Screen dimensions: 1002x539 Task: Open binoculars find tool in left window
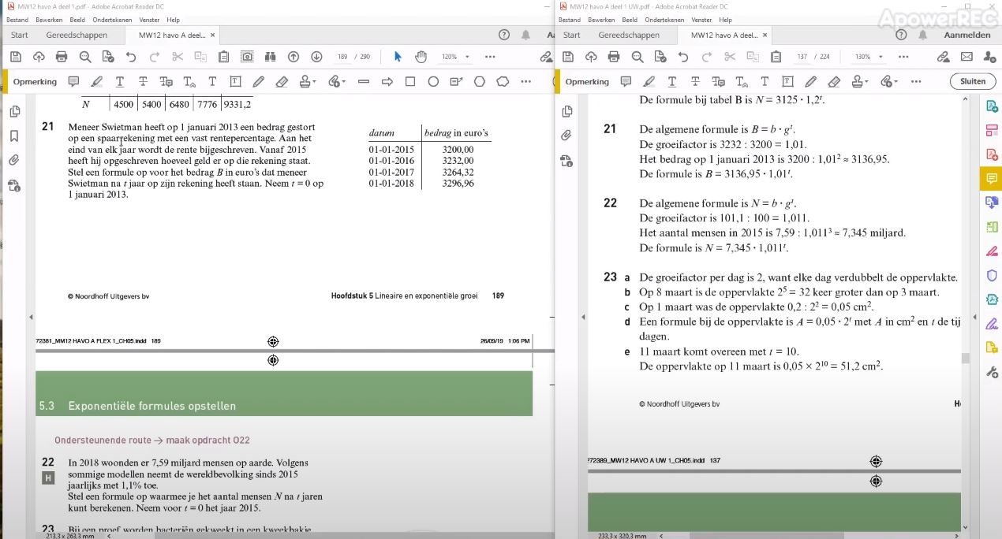point(270,57)
